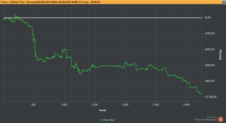
Task: Click the $0,00 axis label
Action: coord(208,17)
